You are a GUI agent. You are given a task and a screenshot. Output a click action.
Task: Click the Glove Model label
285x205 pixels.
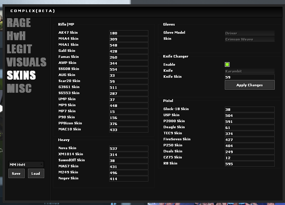pyautogui.click(x=174, y=32)
